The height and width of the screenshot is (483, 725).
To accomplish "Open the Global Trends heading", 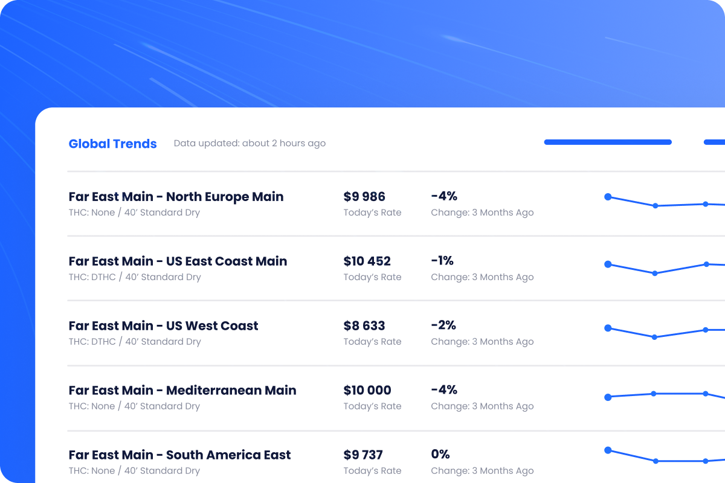I will [112, 144].
